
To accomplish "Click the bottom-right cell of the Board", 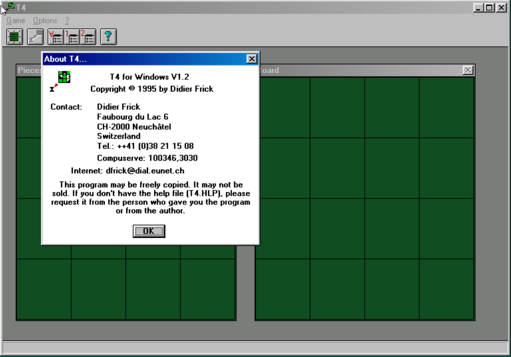I will point(447,289).
